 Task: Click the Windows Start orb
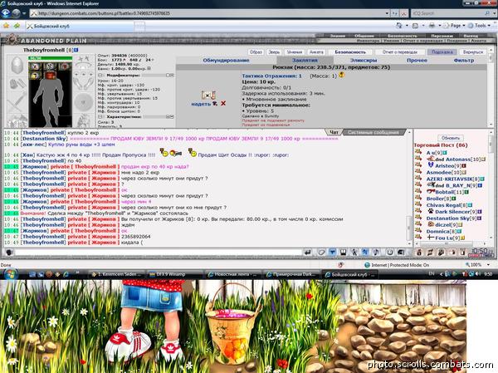pos(9,273)
